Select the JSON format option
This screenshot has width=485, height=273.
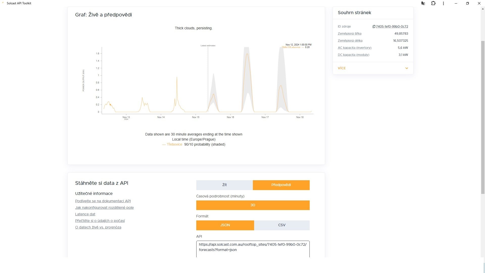coord(225,225)
